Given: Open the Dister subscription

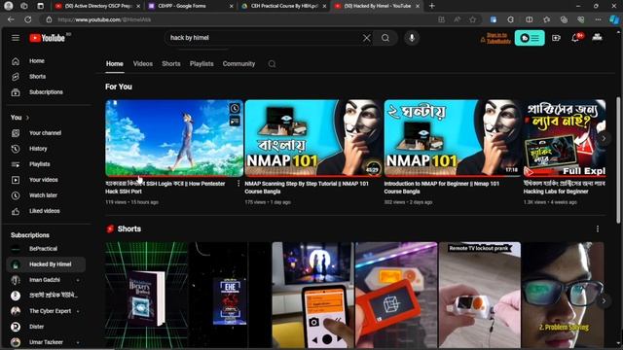Looking at the screenshot, I should pos(46,327).
